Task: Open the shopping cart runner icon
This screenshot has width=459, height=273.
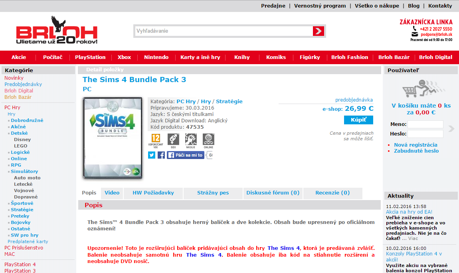Action: 418,88
